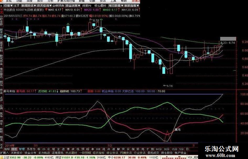Expand the 资金决策 dropdown
248x159 pixels.
pyautogui.click(x=73, y=6)
